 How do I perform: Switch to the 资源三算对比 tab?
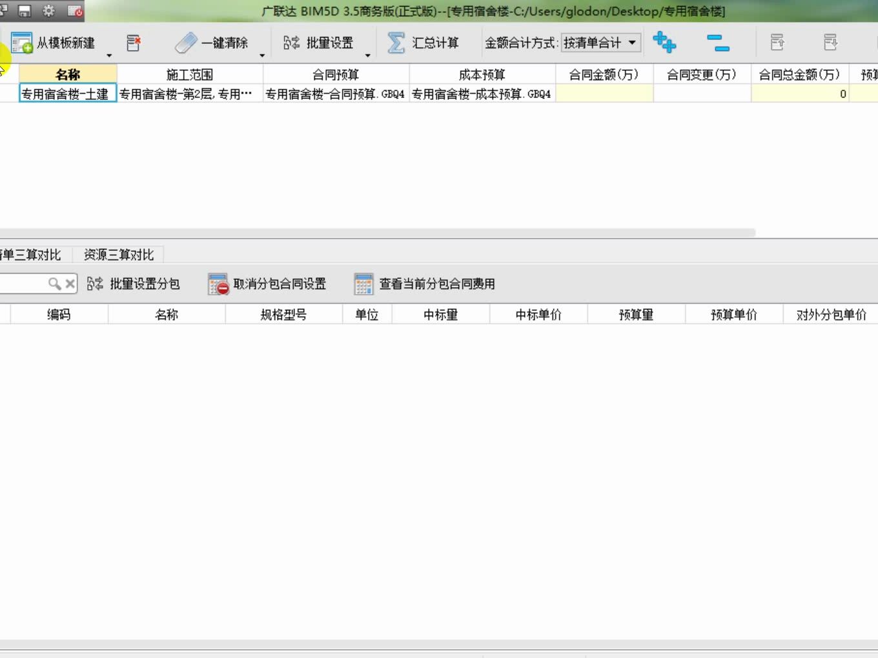pos(117,254)
